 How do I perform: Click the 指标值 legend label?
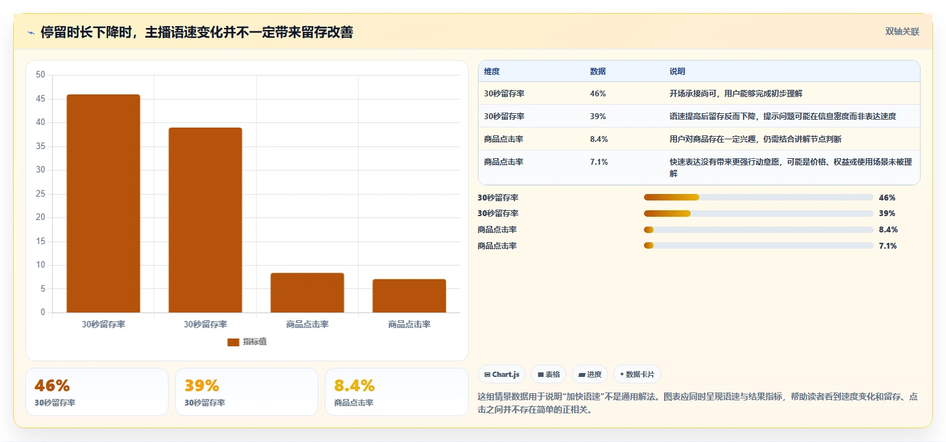255,342
